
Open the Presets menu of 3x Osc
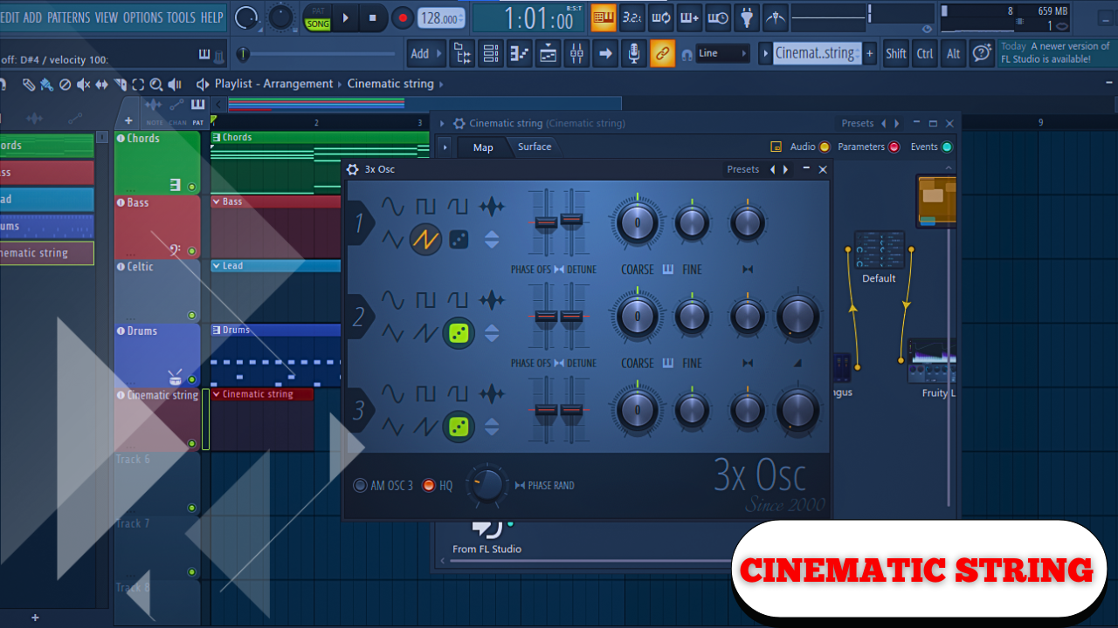click(x=742, y=169)
